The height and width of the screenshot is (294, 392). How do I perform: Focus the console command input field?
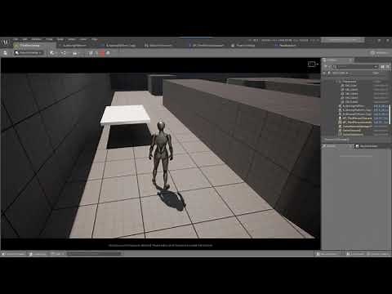[95, 254]
